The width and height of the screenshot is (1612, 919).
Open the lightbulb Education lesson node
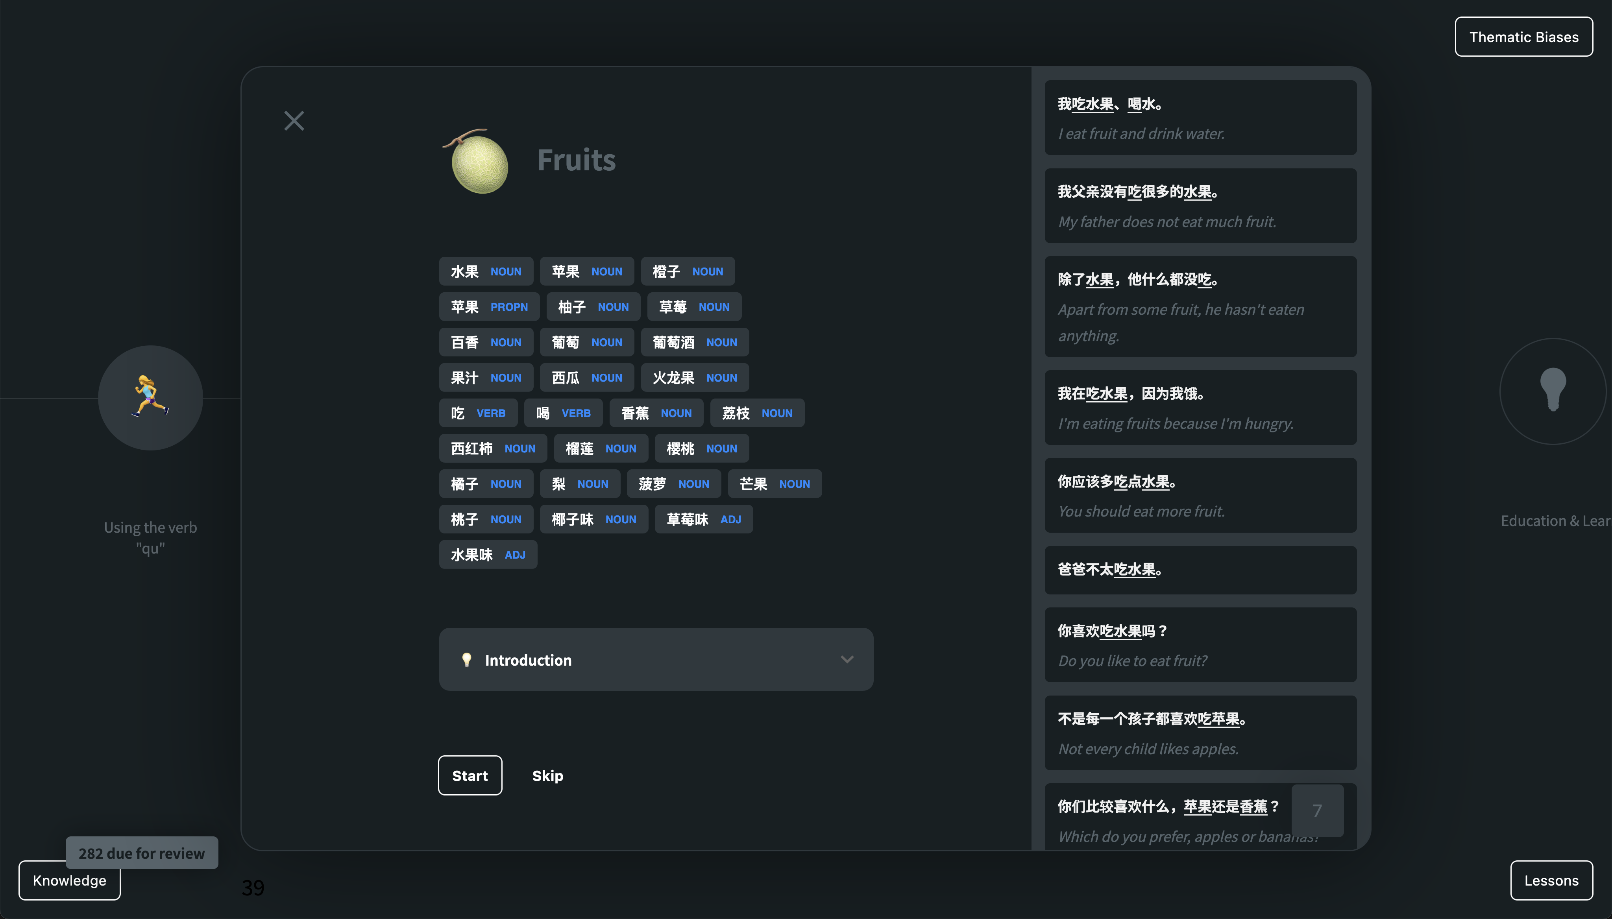1552,391
